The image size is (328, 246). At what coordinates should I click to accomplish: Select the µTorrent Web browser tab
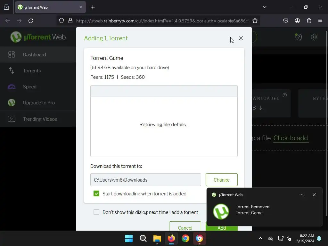(x=50, y=7)
